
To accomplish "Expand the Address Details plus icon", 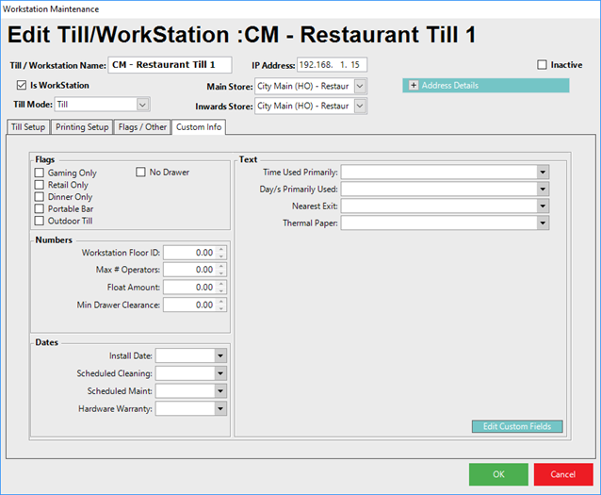I will pyautogui.click(x=413, y=86).
